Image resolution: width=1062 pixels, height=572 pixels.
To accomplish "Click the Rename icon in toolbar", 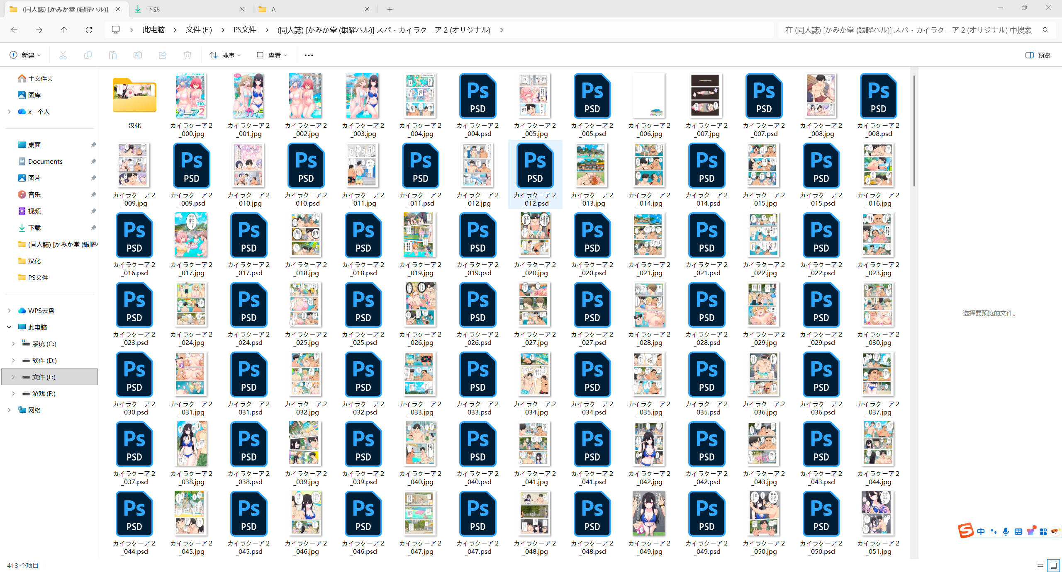I will point(138,55).
